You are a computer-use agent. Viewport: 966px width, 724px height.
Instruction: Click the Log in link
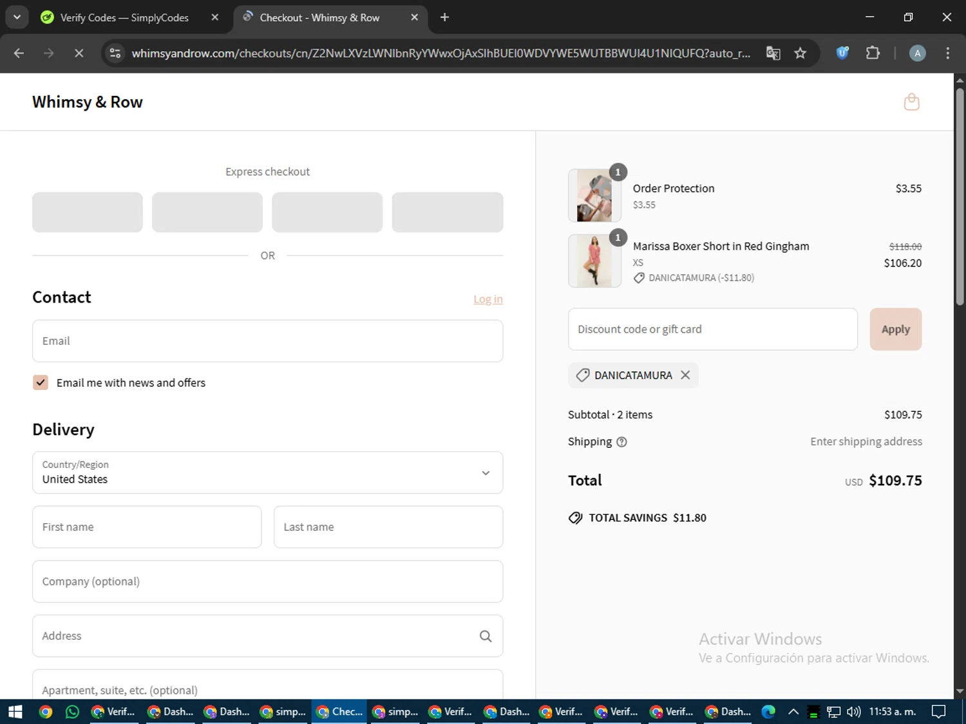click(488, 299)
